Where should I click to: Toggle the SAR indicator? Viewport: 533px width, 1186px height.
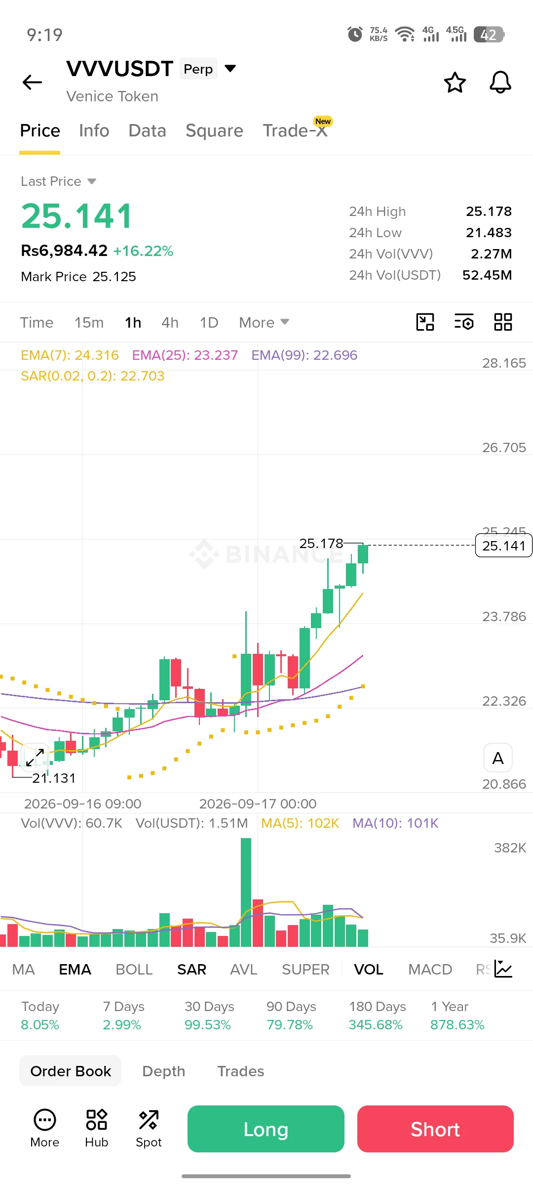tap(191, 970)
